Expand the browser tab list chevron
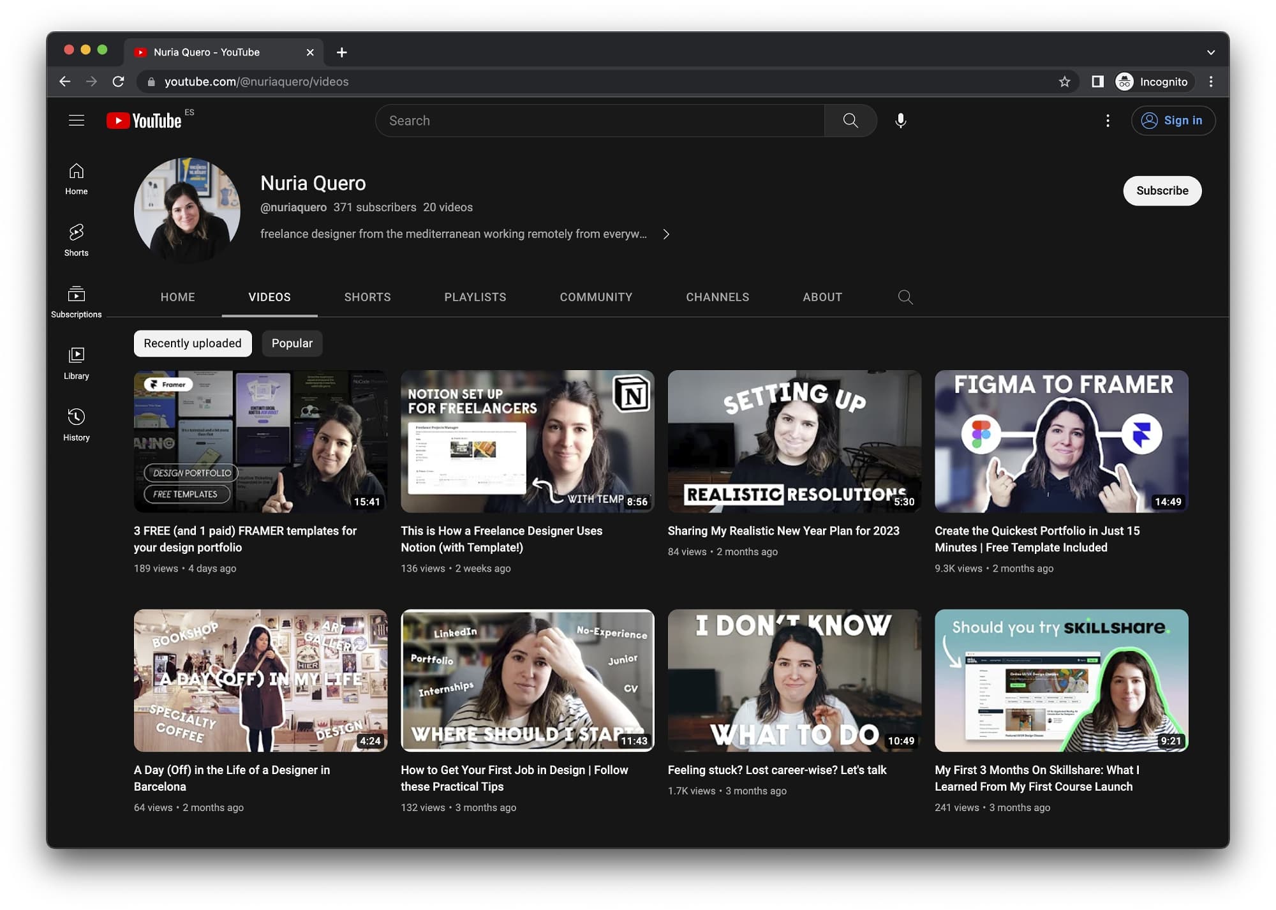1276x910 pixels. coord(1210,52)
